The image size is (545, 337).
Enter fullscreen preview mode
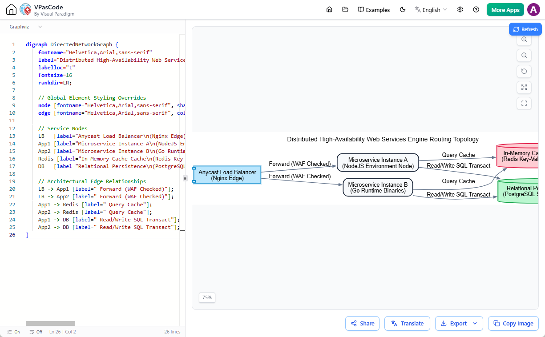pyautogui.click(x=524, y=104)
